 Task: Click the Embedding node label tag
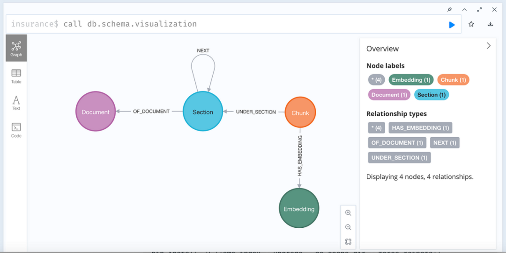pyautogui.click(x=411, y=80)
